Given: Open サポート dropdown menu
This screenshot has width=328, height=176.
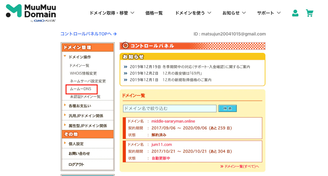Looking at the screenshot, I should pos(269,13).
